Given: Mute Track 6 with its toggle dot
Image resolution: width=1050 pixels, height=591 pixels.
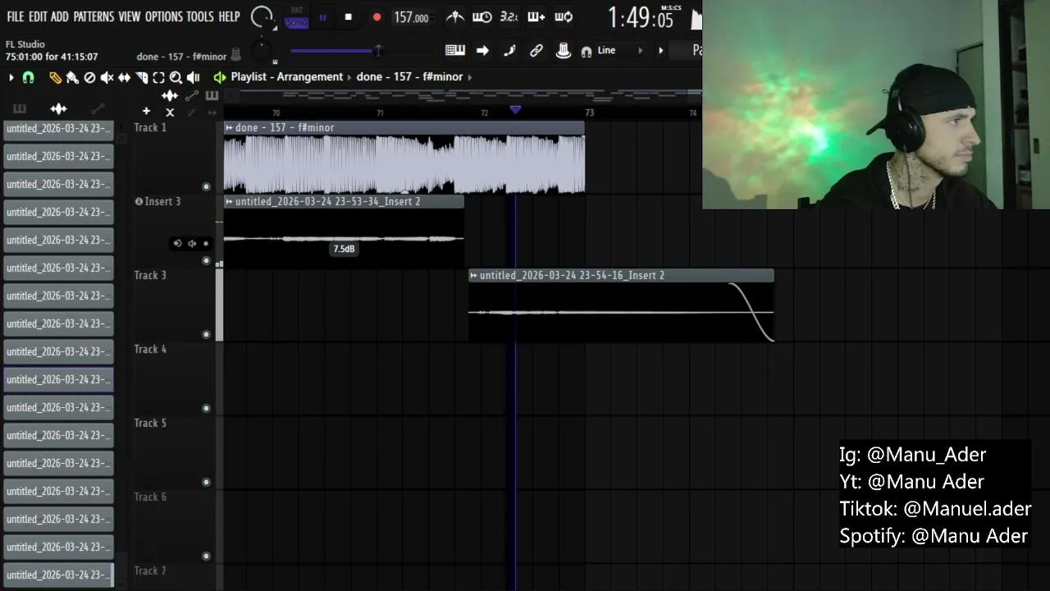Looking at the screenshot, I should pos(206,556).
